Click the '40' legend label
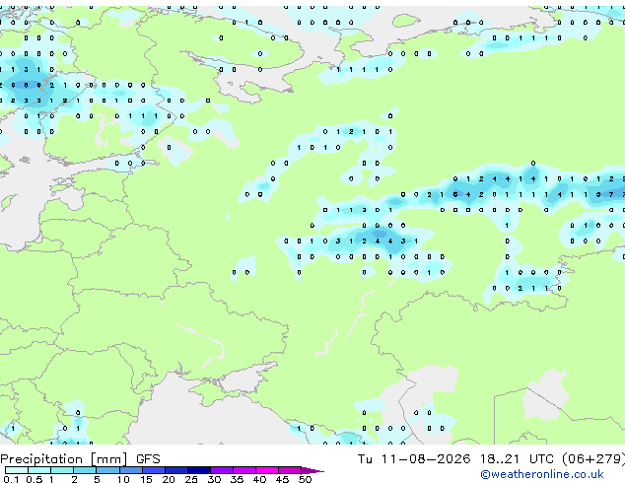625x483 pixels. (259, 479)
